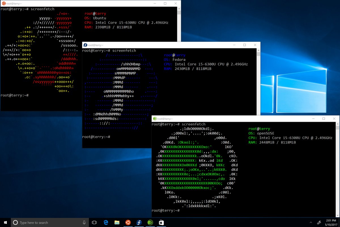The height and width of the screenshot is (227, 340).
Task: Minimize the openSUSE terminal window
Action: pyautogui.click(x=313, y=119)
